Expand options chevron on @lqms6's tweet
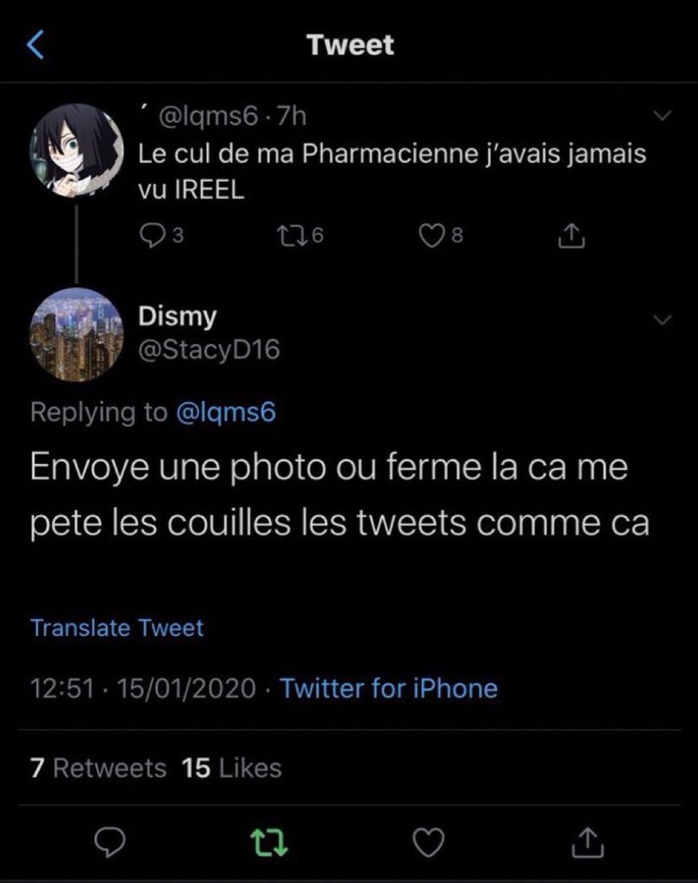The height and width of the screenshot is (883, 698). point(663,116)
